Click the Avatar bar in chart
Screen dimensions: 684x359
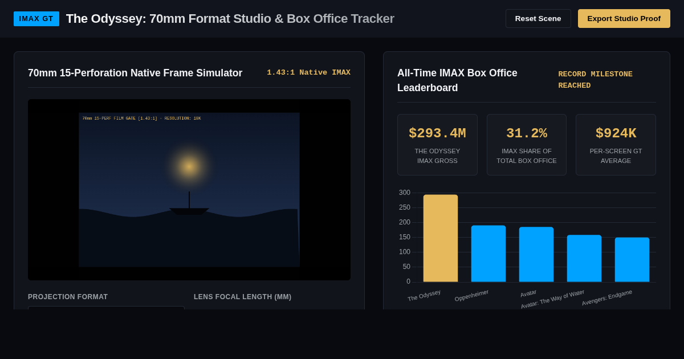[536, 255]
